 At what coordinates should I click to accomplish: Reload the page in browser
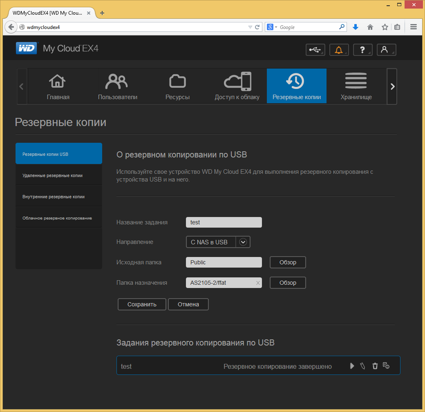257,27
